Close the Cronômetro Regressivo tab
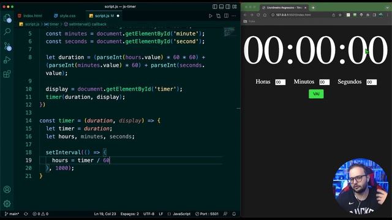Image resolution: width=392 pixels, height=220 pixels. [305, 8]
